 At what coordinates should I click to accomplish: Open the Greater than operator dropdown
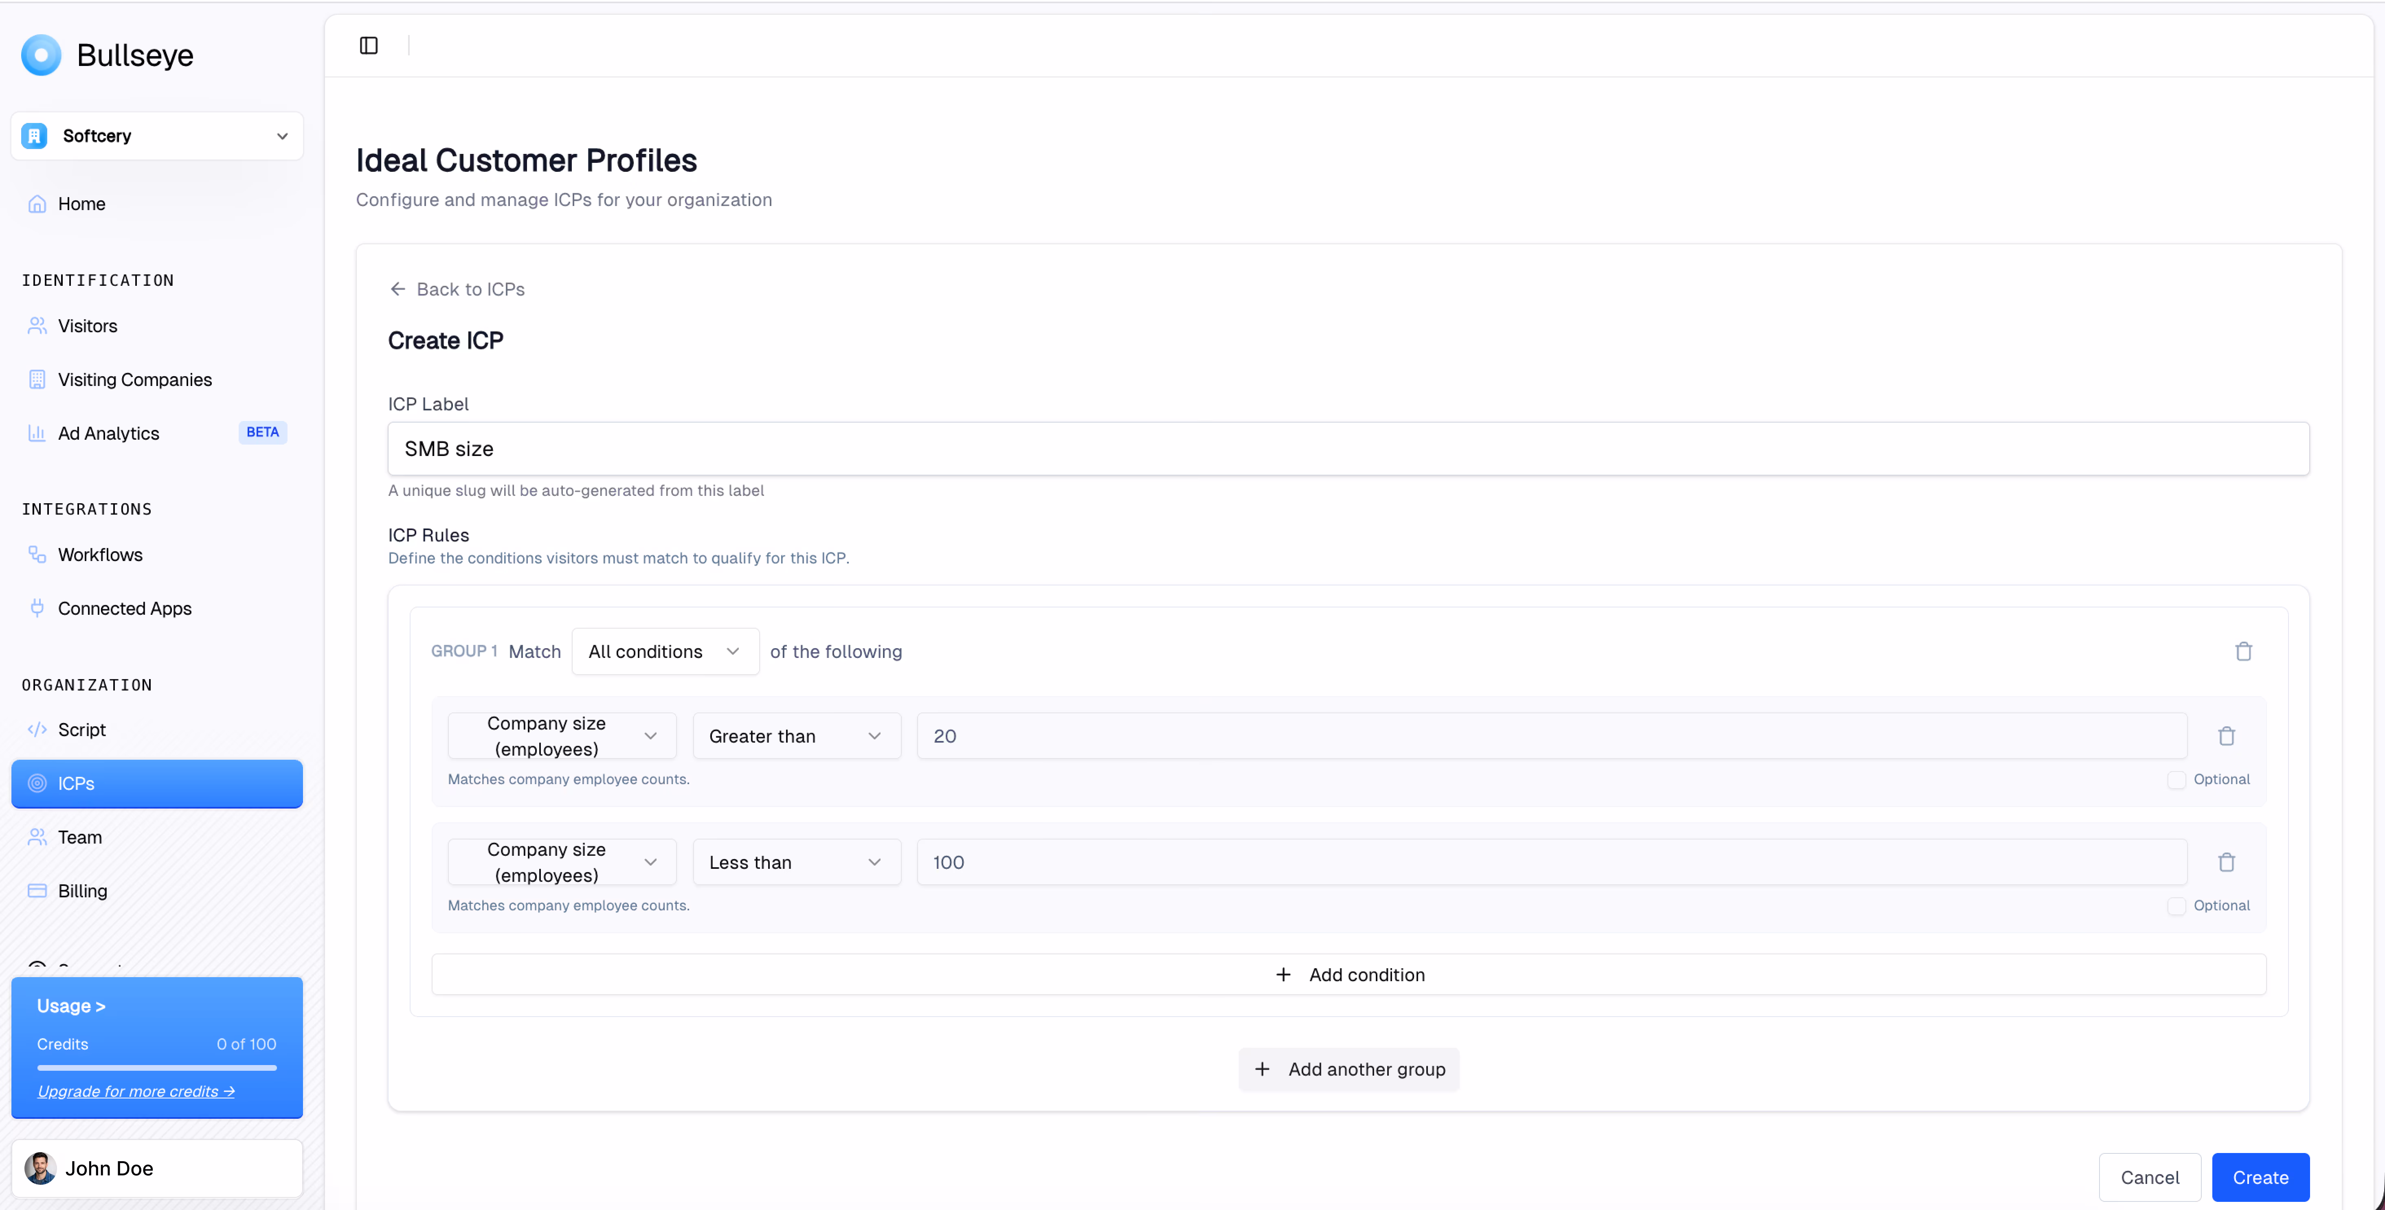click(x=796, y=736)
